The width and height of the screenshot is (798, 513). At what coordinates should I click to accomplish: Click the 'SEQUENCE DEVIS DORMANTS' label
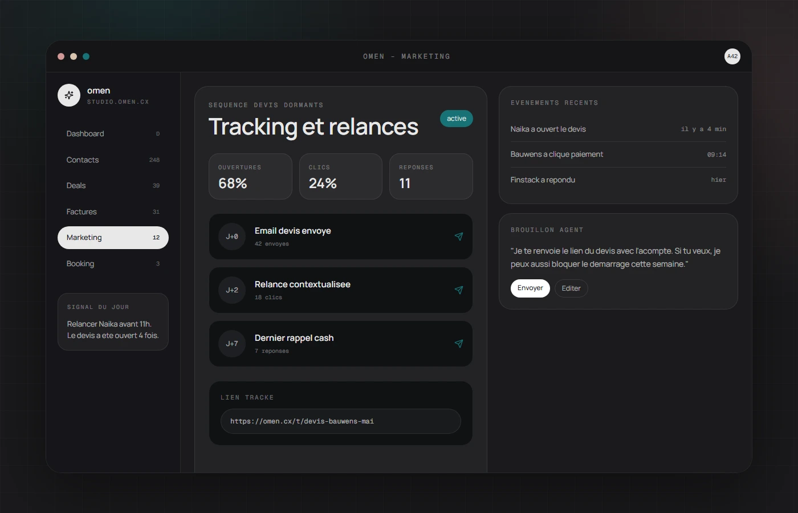[x=266, y=105]
